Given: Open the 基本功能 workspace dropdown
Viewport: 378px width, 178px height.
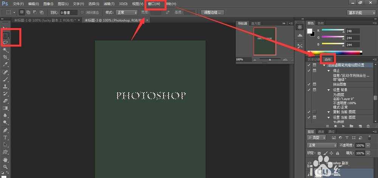Looking at the screenshot, I should [x=361, y=13].
